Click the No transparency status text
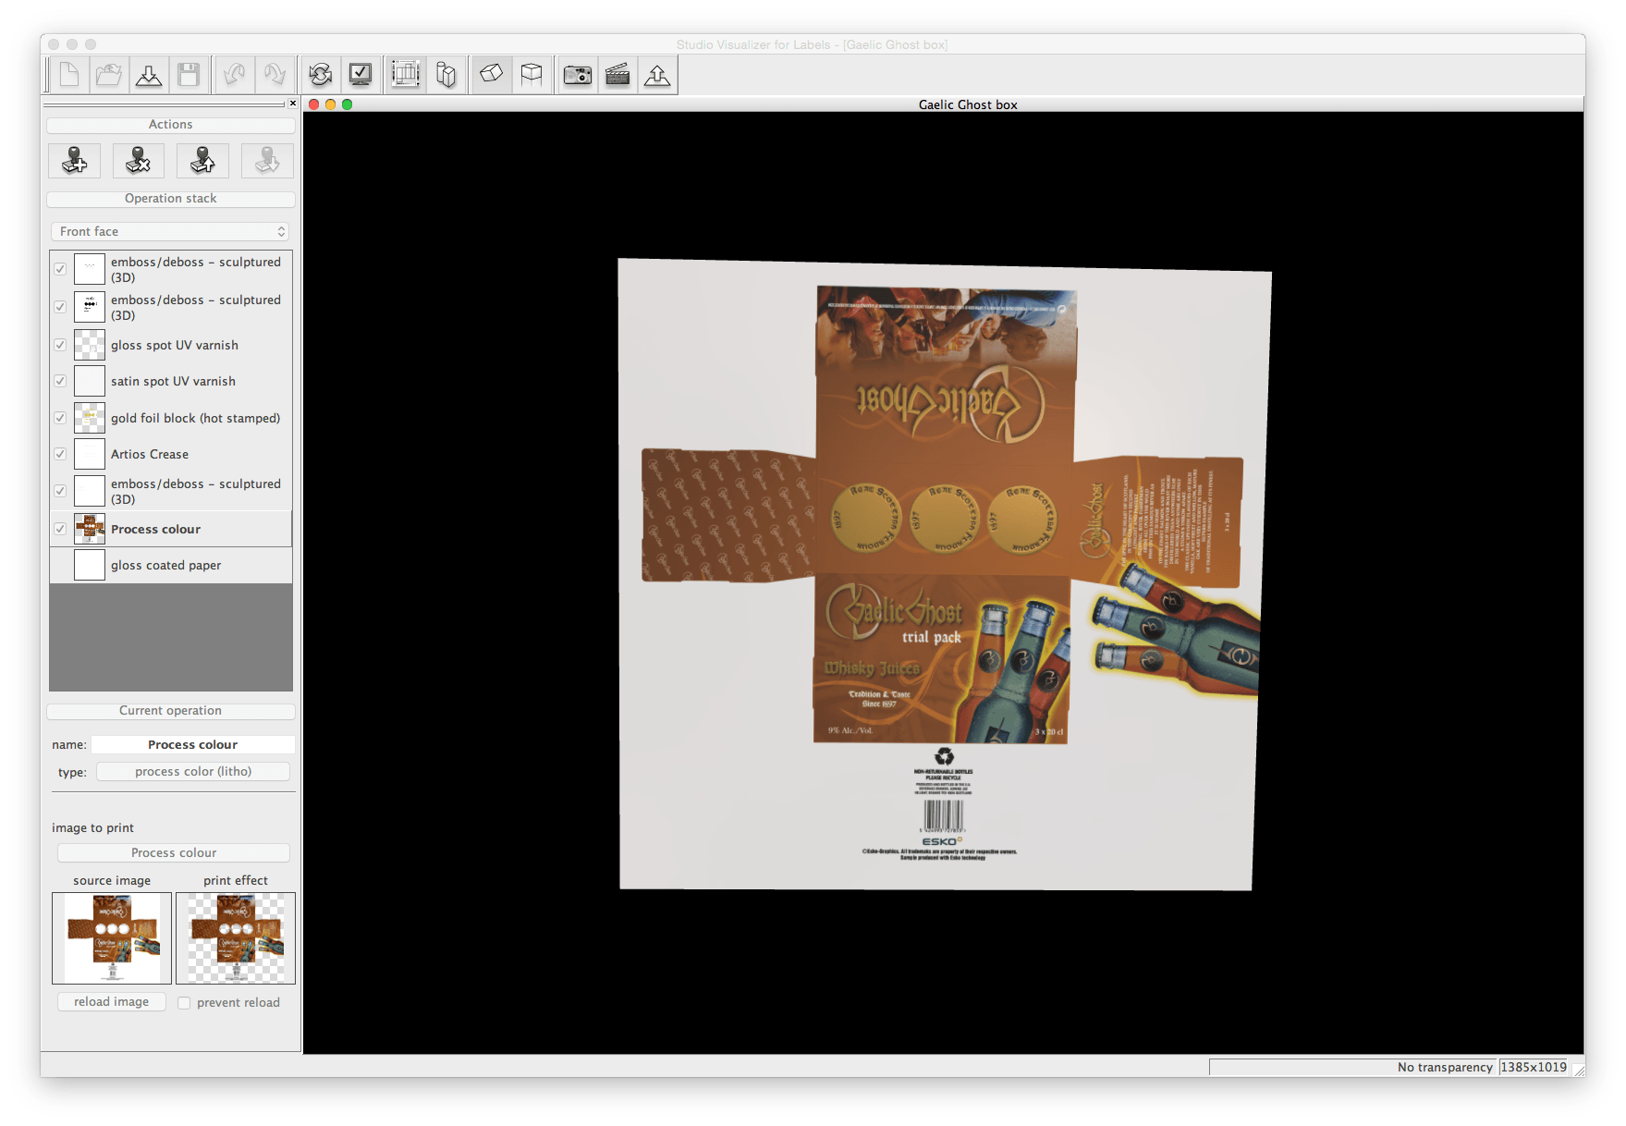Image resolution: width=1626 pixels, height=1126 pixels. click(1445, 1067)
